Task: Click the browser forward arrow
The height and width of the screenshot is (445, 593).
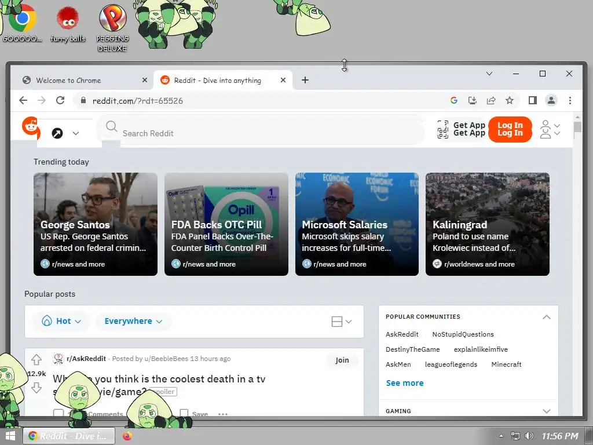Action: tap(42, 100)
